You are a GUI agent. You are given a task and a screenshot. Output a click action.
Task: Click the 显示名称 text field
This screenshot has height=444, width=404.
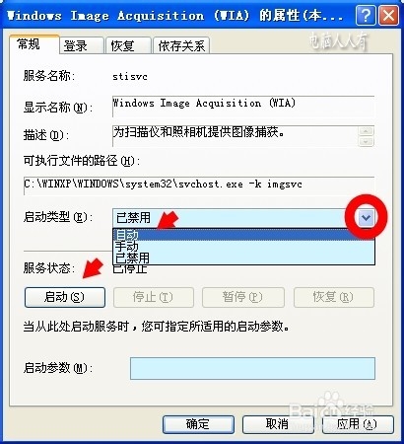pyautogui.click(x=243, y=107)
